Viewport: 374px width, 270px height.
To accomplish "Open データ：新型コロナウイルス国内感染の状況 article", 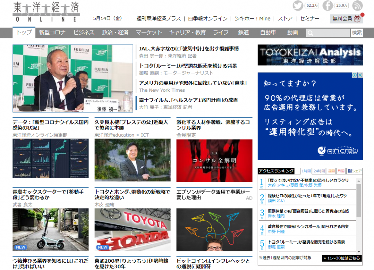I will 50,125.
